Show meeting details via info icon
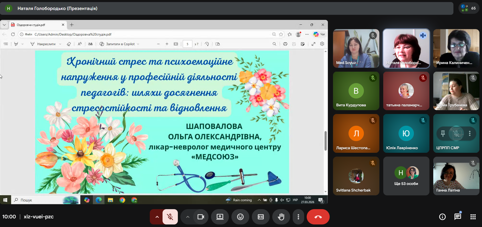 (x=442, y=217)
